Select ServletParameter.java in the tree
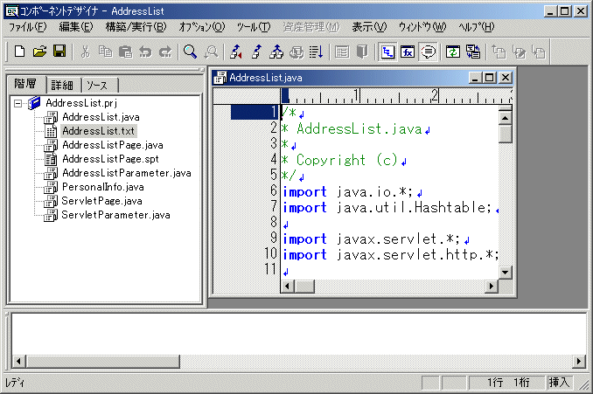 click(115, 215)
